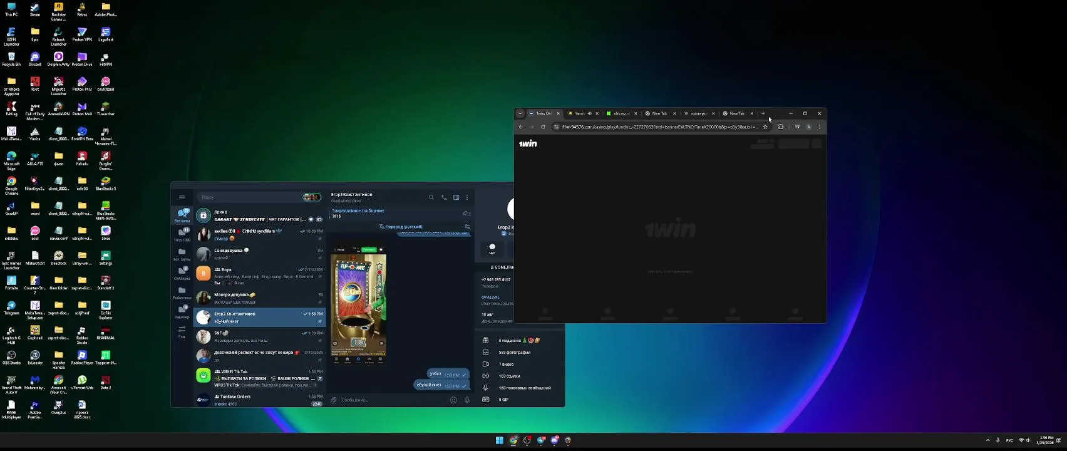Viewport: 1067px width, 451px height.
Task: Open the VIRUS Tik Tok channel
Action: [260, 378]
